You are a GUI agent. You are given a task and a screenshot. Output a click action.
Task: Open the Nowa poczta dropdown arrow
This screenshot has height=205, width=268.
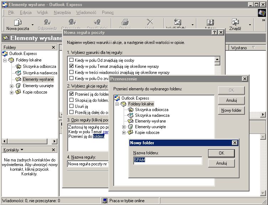32,25
